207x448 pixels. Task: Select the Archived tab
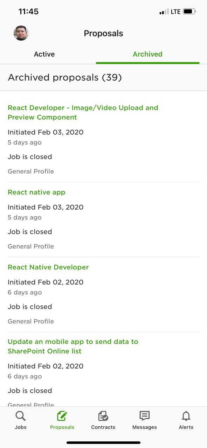pos(147,54)
